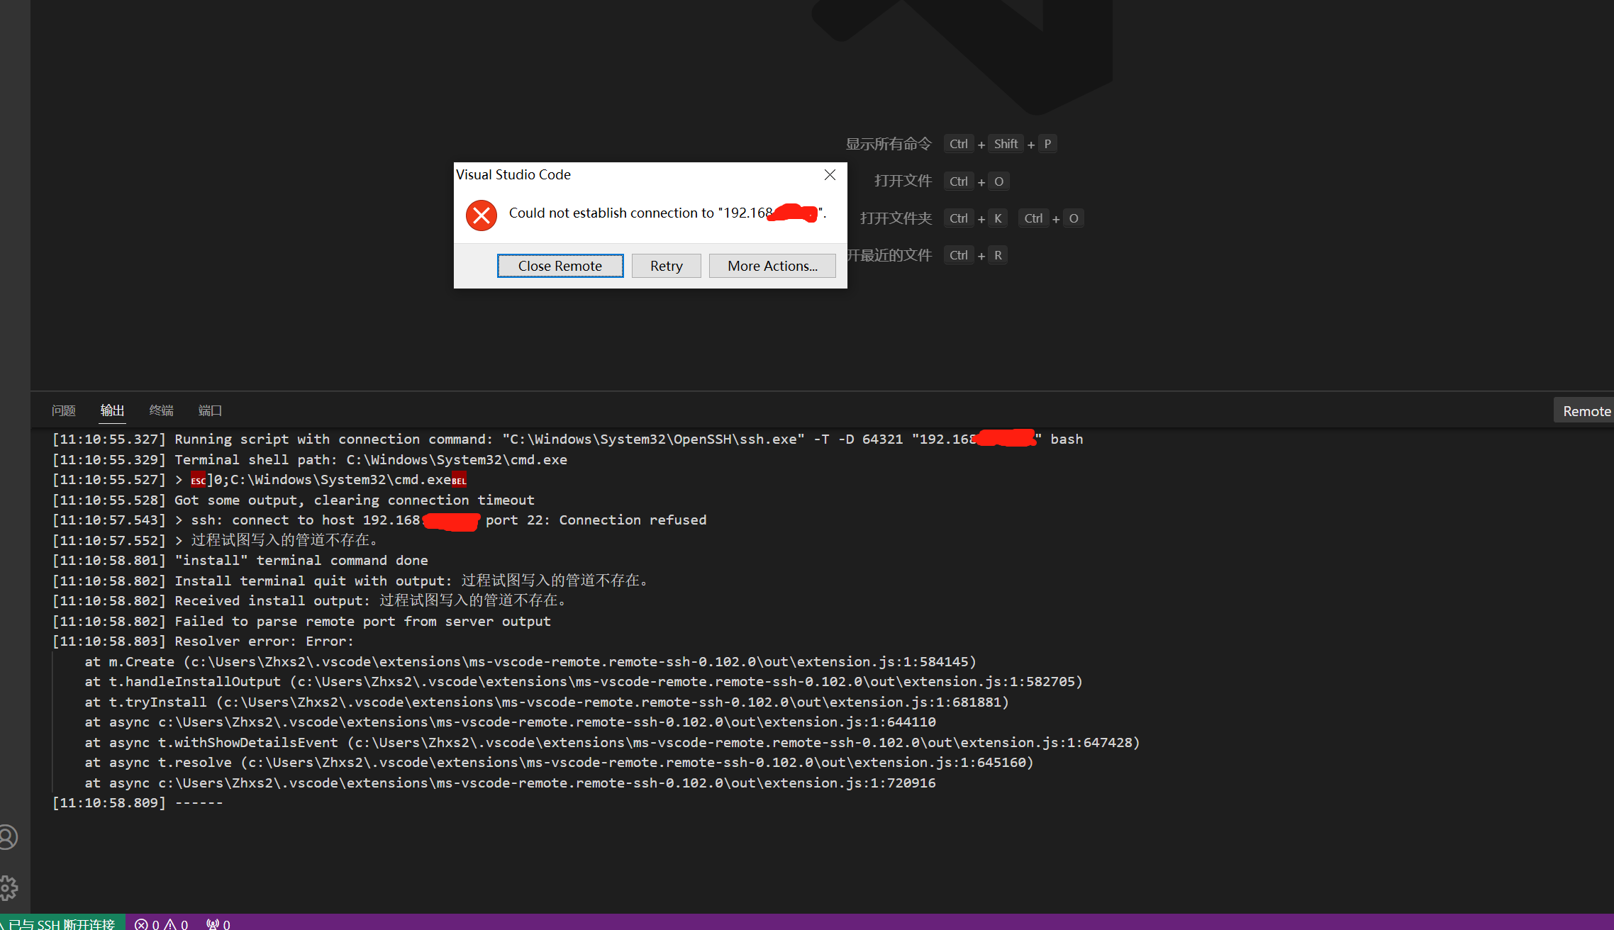Image resolution: width=1614 pixels, height=930 pixels.
Task: Click the "Received install output" line
Action: [310, 600]
